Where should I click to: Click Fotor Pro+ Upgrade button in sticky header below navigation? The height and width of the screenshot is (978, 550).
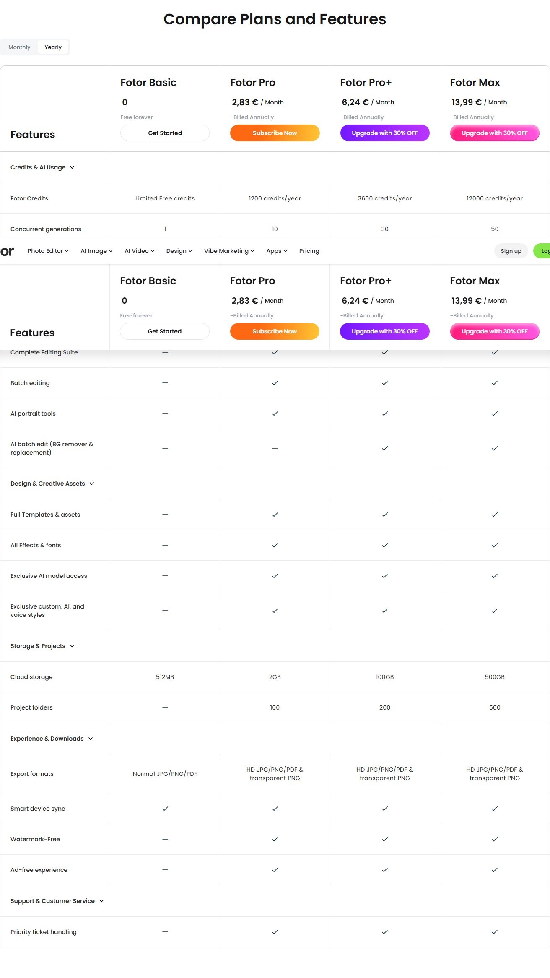click(x=385, y=331)
